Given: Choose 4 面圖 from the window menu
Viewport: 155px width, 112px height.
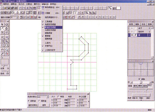Looking at the screenshot, I should (52, 13).
